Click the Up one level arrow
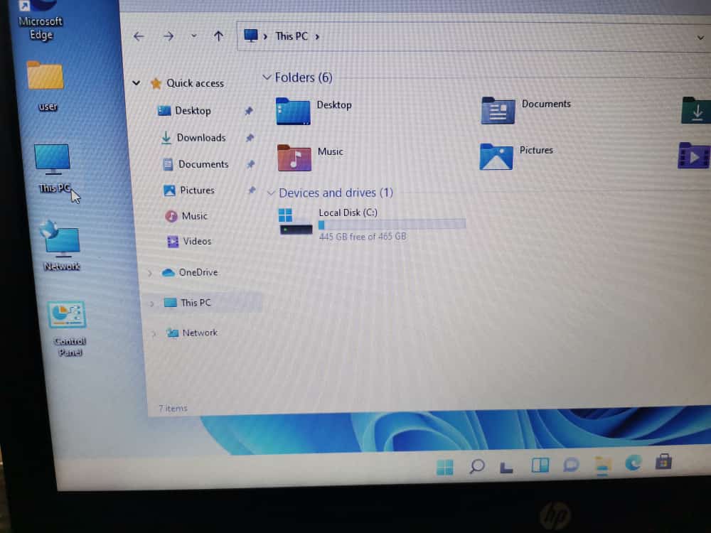Screen dimensions: 711x533 218,36
